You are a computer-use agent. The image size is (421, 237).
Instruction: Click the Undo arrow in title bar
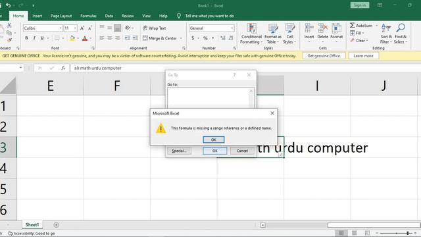pos(9,5)
